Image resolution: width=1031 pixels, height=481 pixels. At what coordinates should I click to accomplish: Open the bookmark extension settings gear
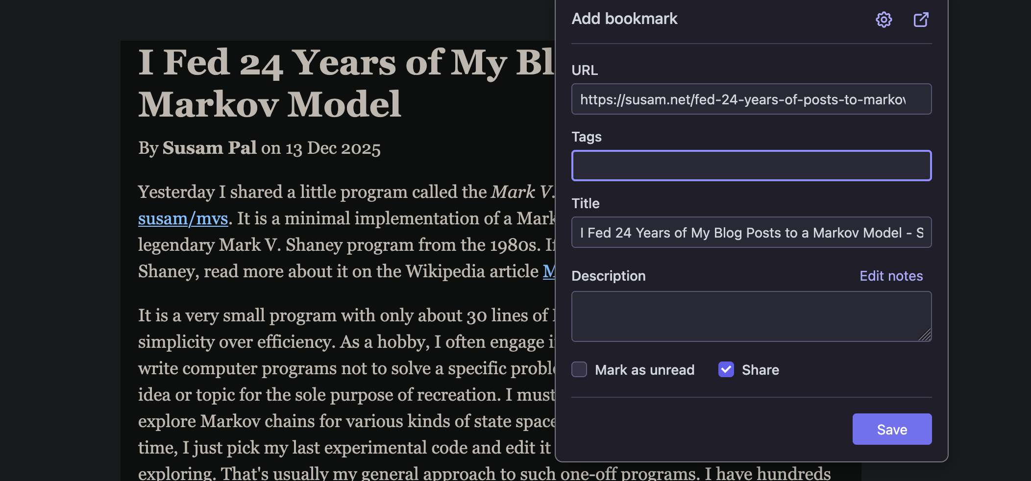point(884,20)
